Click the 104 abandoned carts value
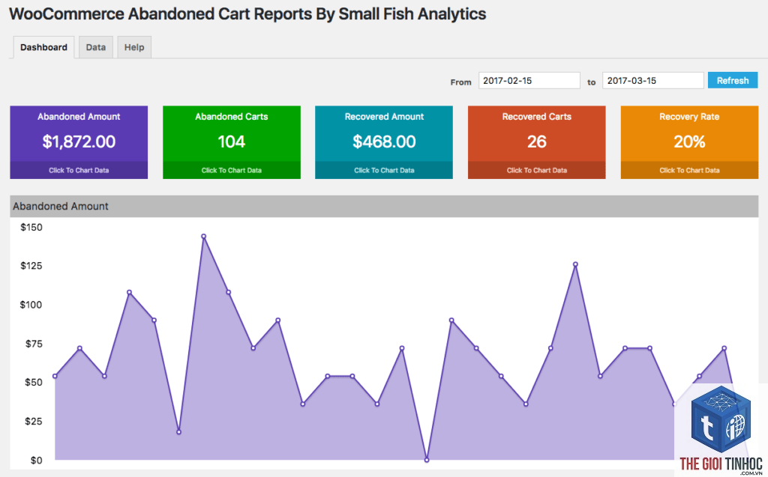768x477 pixels. pos(232,142)
